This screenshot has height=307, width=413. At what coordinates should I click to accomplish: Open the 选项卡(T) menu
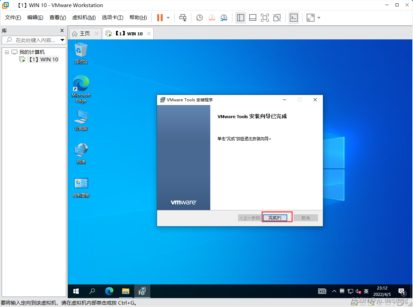tap(113, 18)
